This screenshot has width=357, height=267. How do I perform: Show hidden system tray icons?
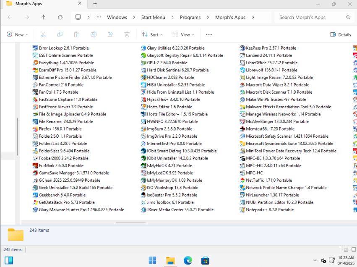pos(315,260)
